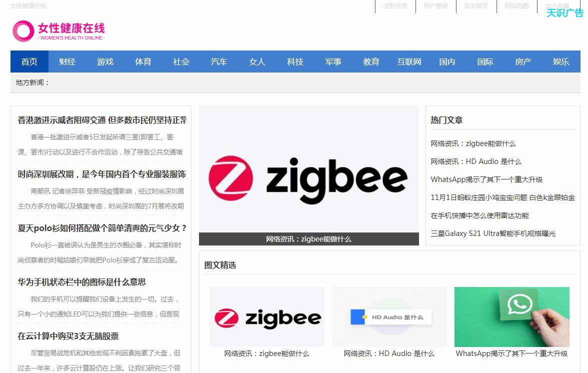The height and width of the screenshot is (373, 588).
Task: Open the 科技 category
Action: [x=295, y=61]
